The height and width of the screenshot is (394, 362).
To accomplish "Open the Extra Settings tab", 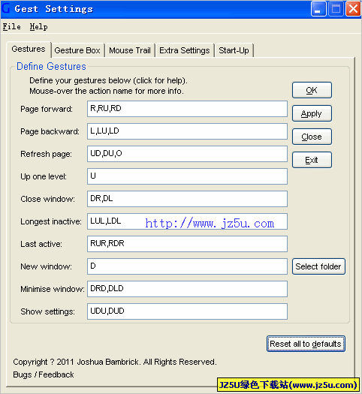I will 184,50.
